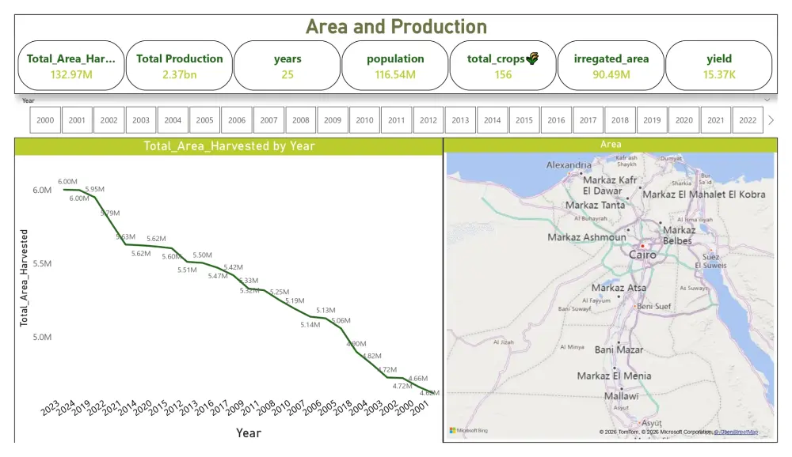Select year 2011 in the slicer
Image resolution: width=792 pixels, height=457 pixels.
(x=397, y=120)
